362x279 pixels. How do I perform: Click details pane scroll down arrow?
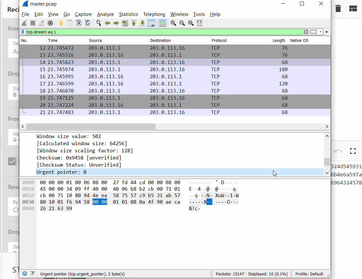(x=327, y=173)
